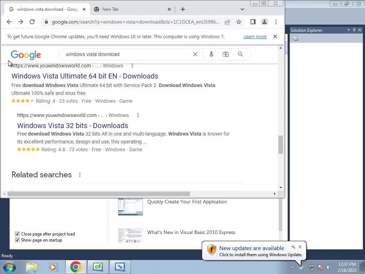Show hidden tray icons arrow

click(x=292, y=268)
